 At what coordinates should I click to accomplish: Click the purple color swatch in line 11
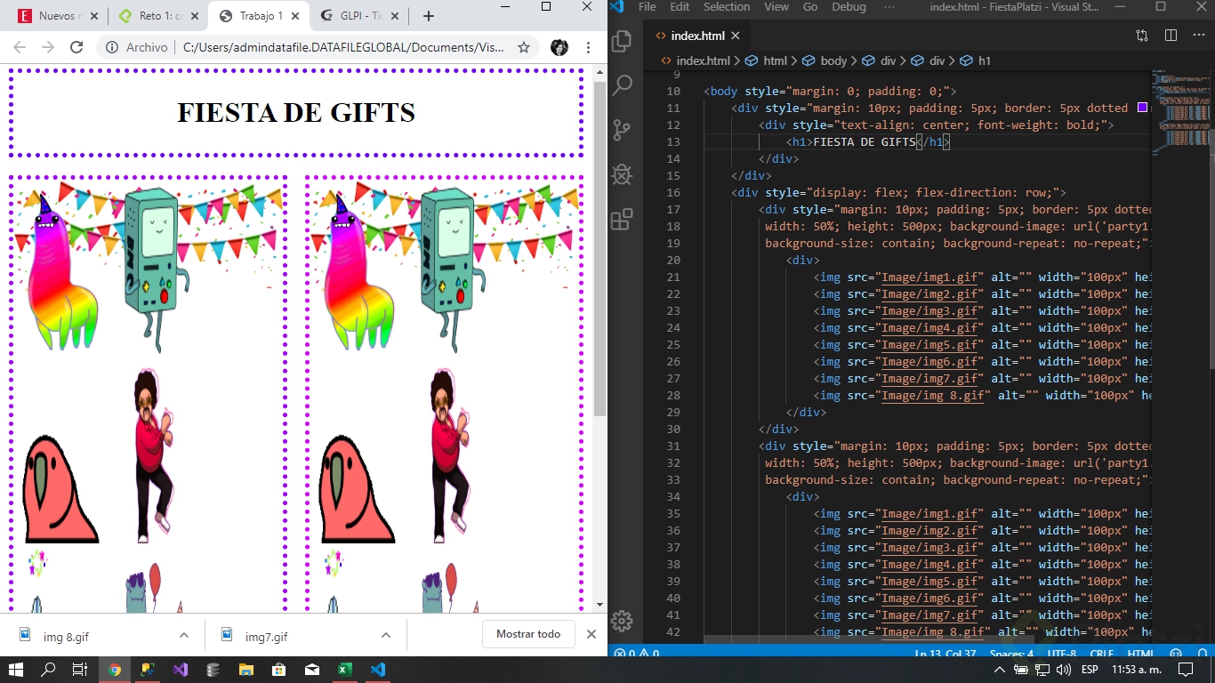coord(1142,108)
